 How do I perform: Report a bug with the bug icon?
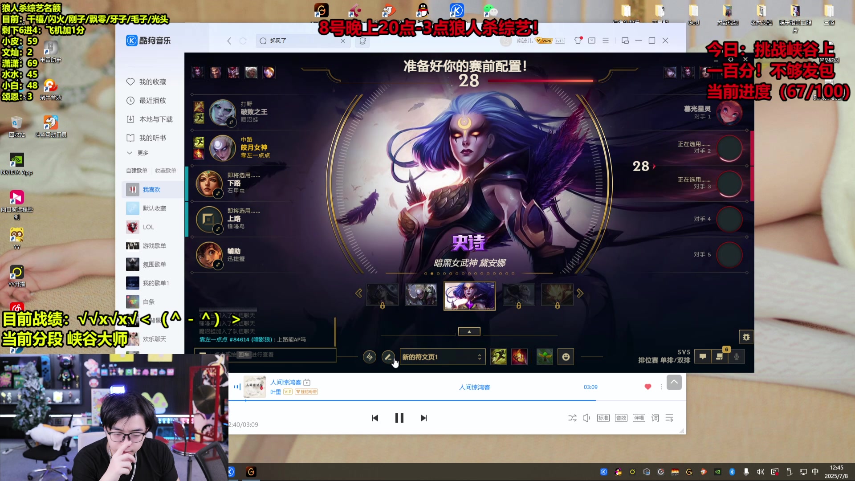[746, 337]
